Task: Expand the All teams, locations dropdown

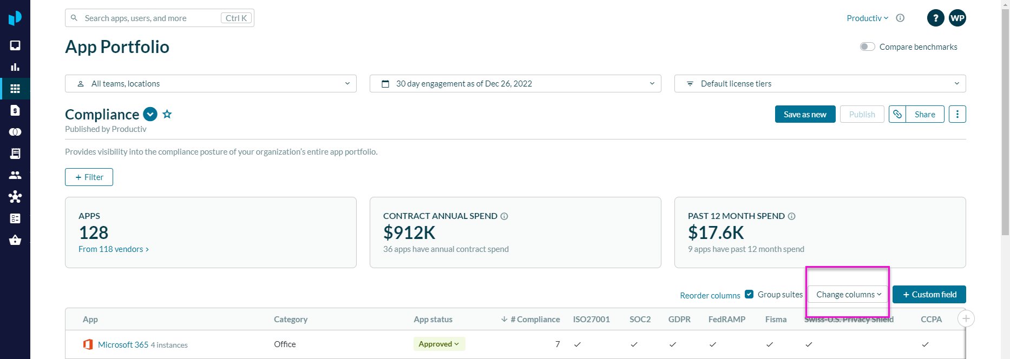Action: (211, 83)
